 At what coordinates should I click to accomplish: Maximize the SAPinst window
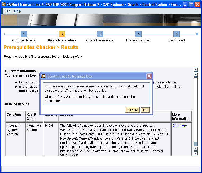pos(191,4)
